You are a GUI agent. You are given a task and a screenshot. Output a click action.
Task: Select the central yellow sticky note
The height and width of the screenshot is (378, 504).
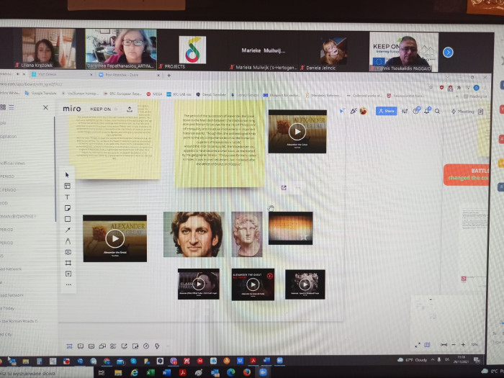220,143
